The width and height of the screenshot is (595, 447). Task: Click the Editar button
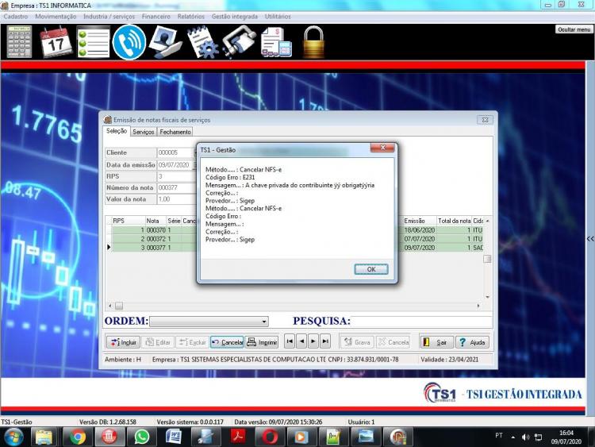click(158, 342)
